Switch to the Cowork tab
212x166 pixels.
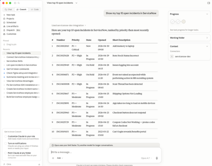21,10
